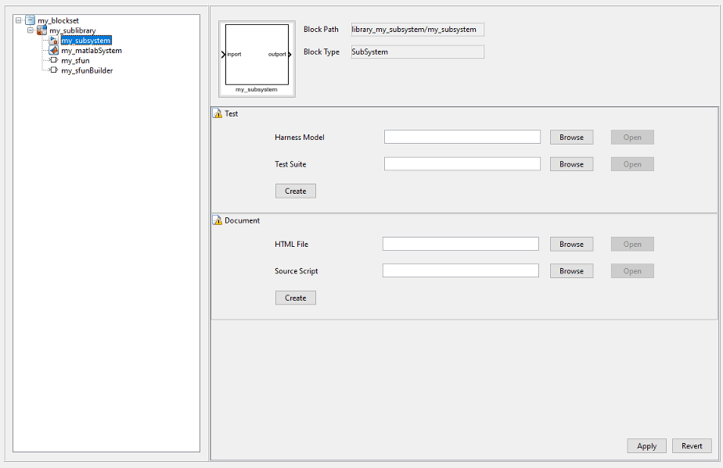Click Create in the Test section
The image size is (723, 468).
[296, 191]
